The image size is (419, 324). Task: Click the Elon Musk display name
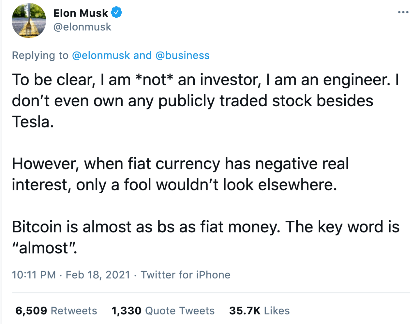pos(81,13)
